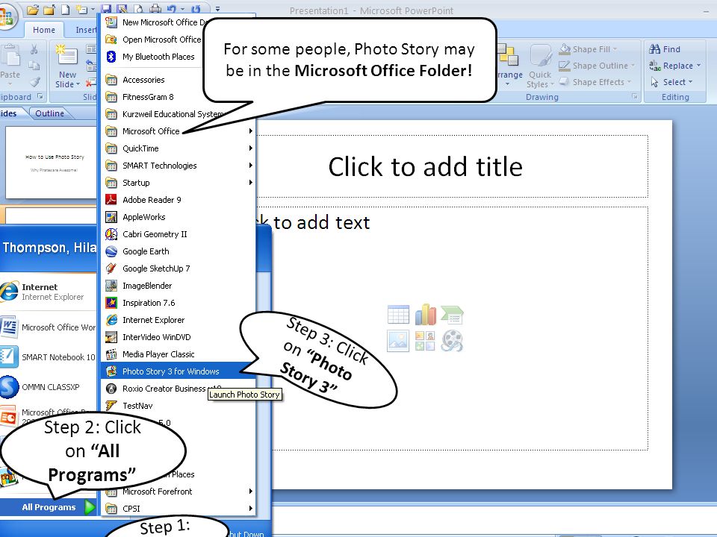Click the Copy icon in Clipboard group
The image size is (717, 537).
click(34, 66)
